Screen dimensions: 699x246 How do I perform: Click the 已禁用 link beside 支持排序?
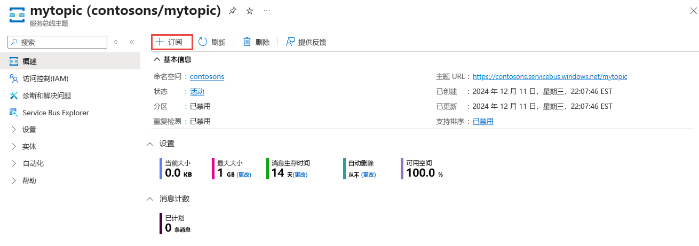[483, 121]
